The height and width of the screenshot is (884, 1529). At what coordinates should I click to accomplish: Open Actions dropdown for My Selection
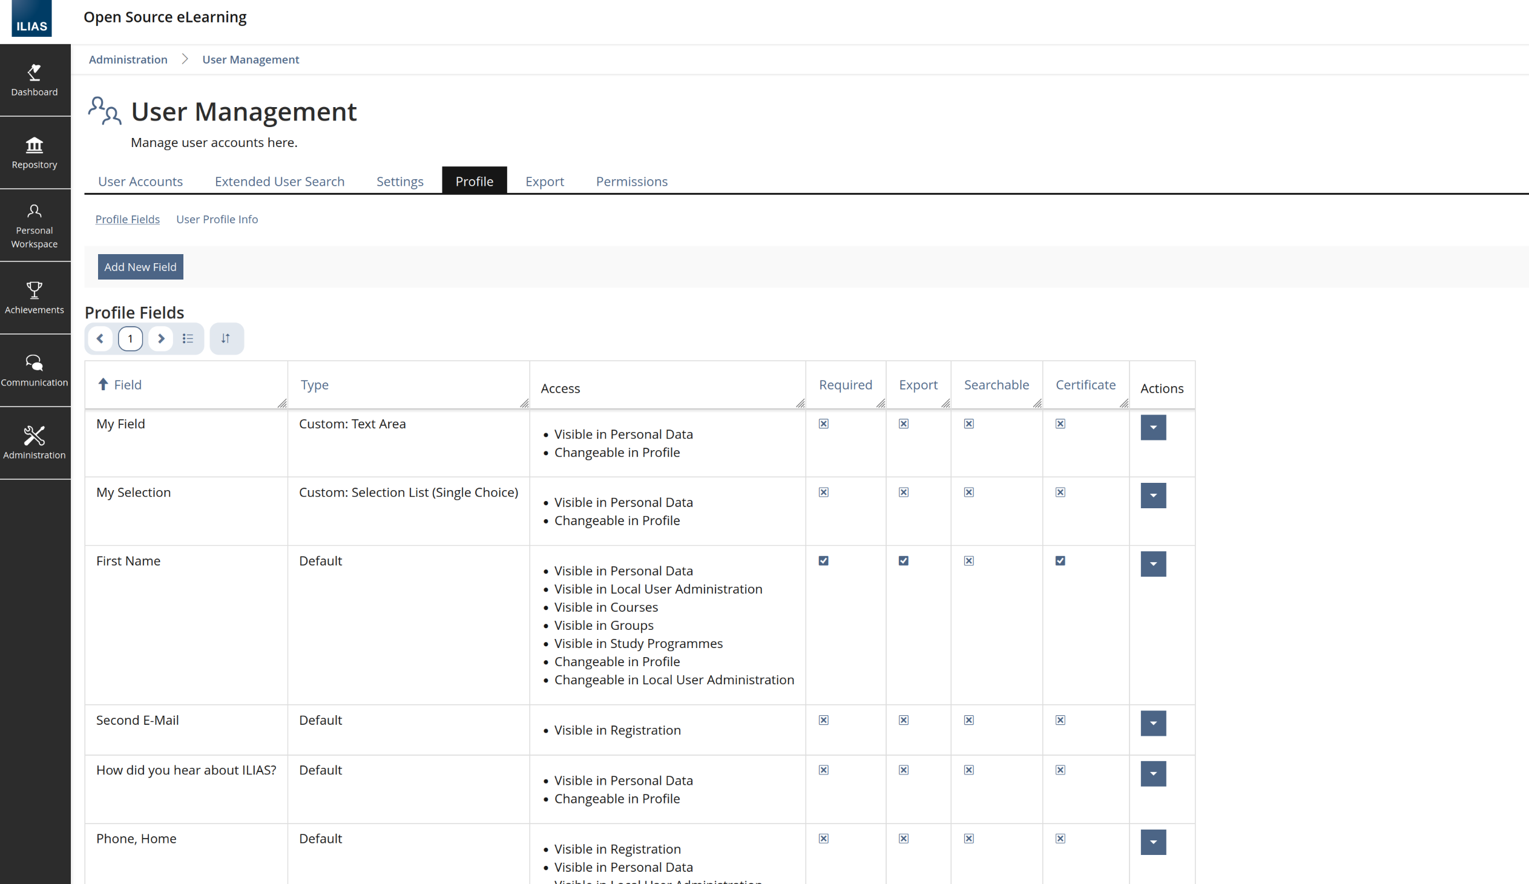pyautogui.click(x=1153, y=496)
